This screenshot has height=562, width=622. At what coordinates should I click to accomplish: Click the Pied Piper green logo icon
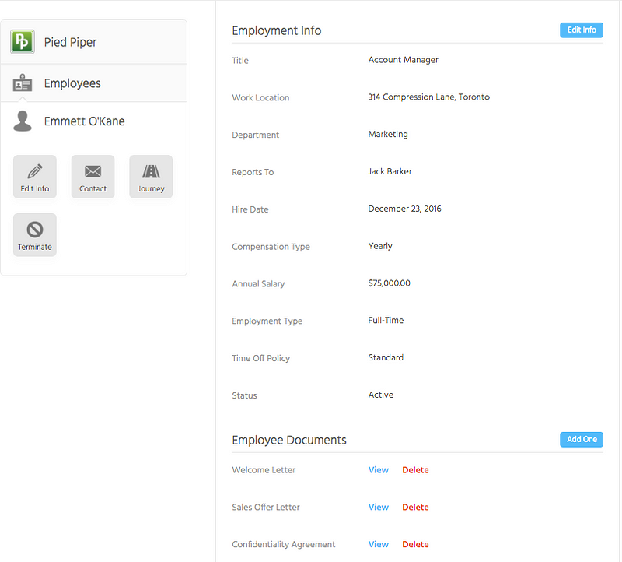23,42
